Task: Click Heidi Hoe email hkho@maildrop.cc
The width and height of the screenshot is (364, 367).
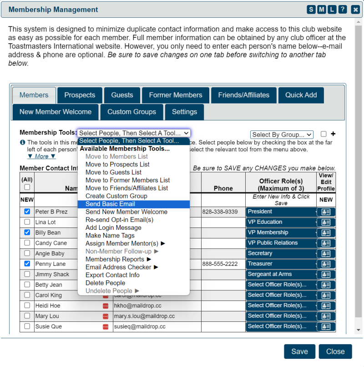Action: (137, 305)
